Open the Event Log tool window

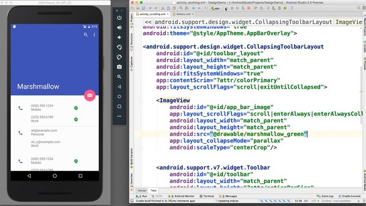325,196
